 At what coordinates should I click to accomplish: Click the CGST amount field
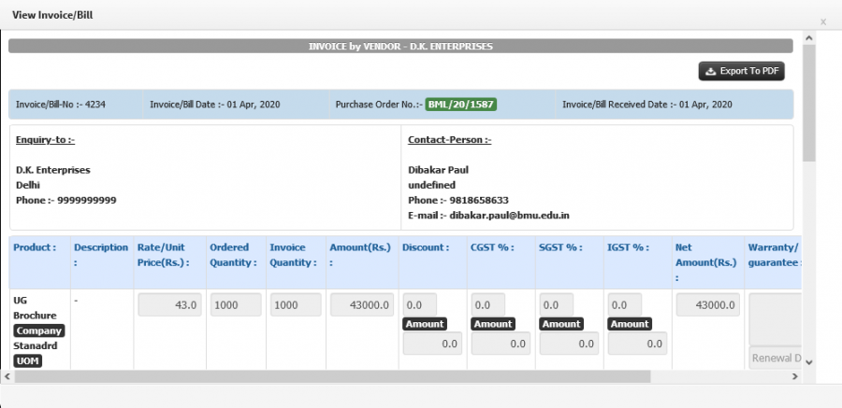click(501, 344)
